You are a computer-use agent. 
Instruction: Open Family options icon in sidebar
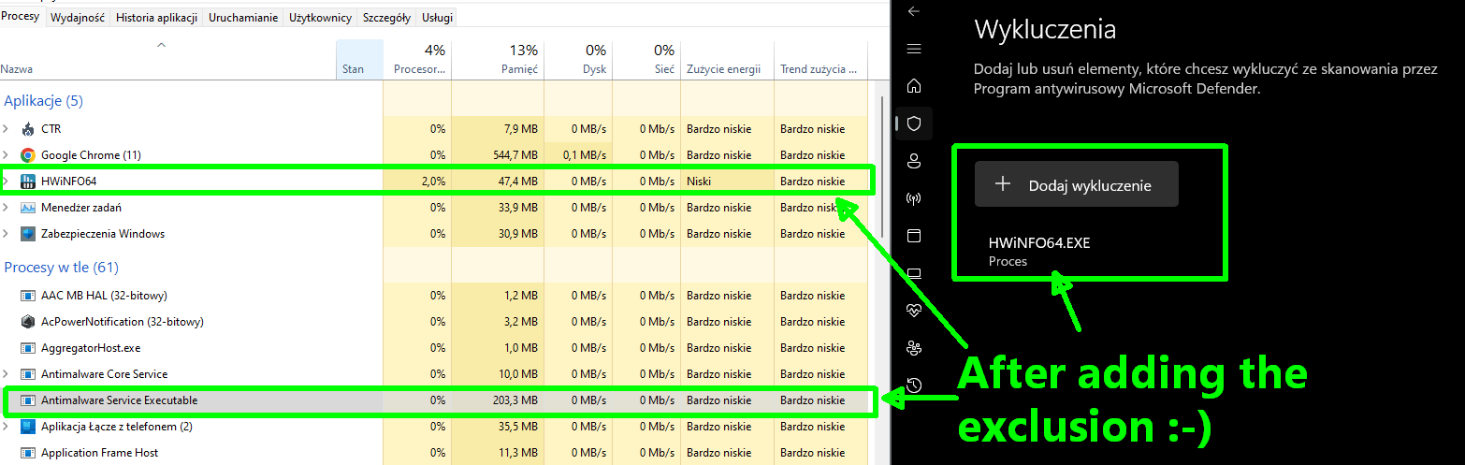pyautogui.click(x=914, y=348)
